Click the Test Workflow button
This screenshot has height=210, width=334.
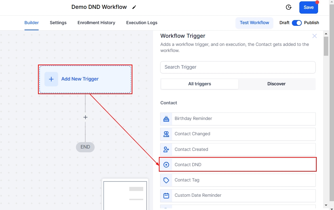254,23
